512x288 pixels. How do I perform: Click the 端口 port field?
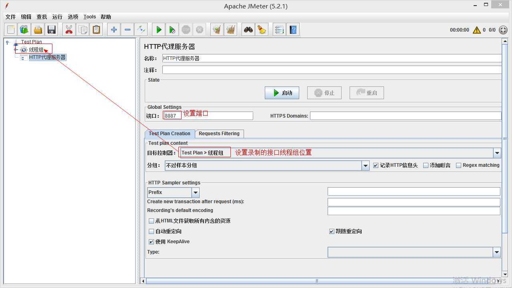click(208, 116)
